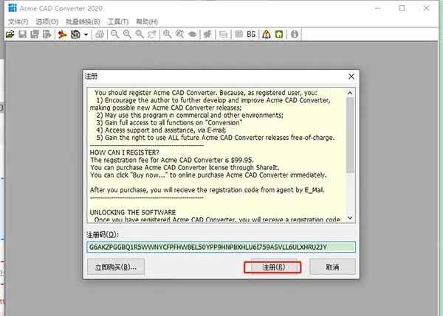Click the red PDF convert icon

(63, 35)
